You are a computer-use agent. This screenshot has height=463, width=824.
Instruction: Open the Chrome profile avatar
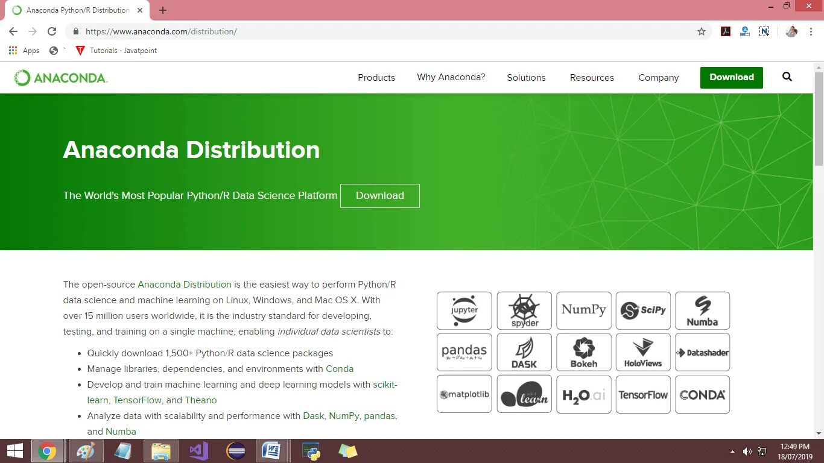[792, 31]
